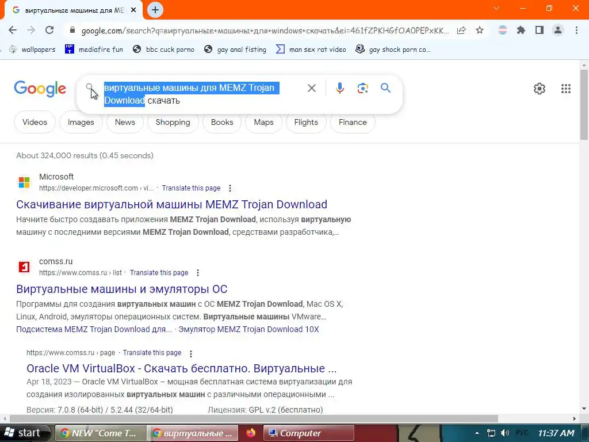
Task: Translate the Microsoft result page
Action: coord(191,188)
